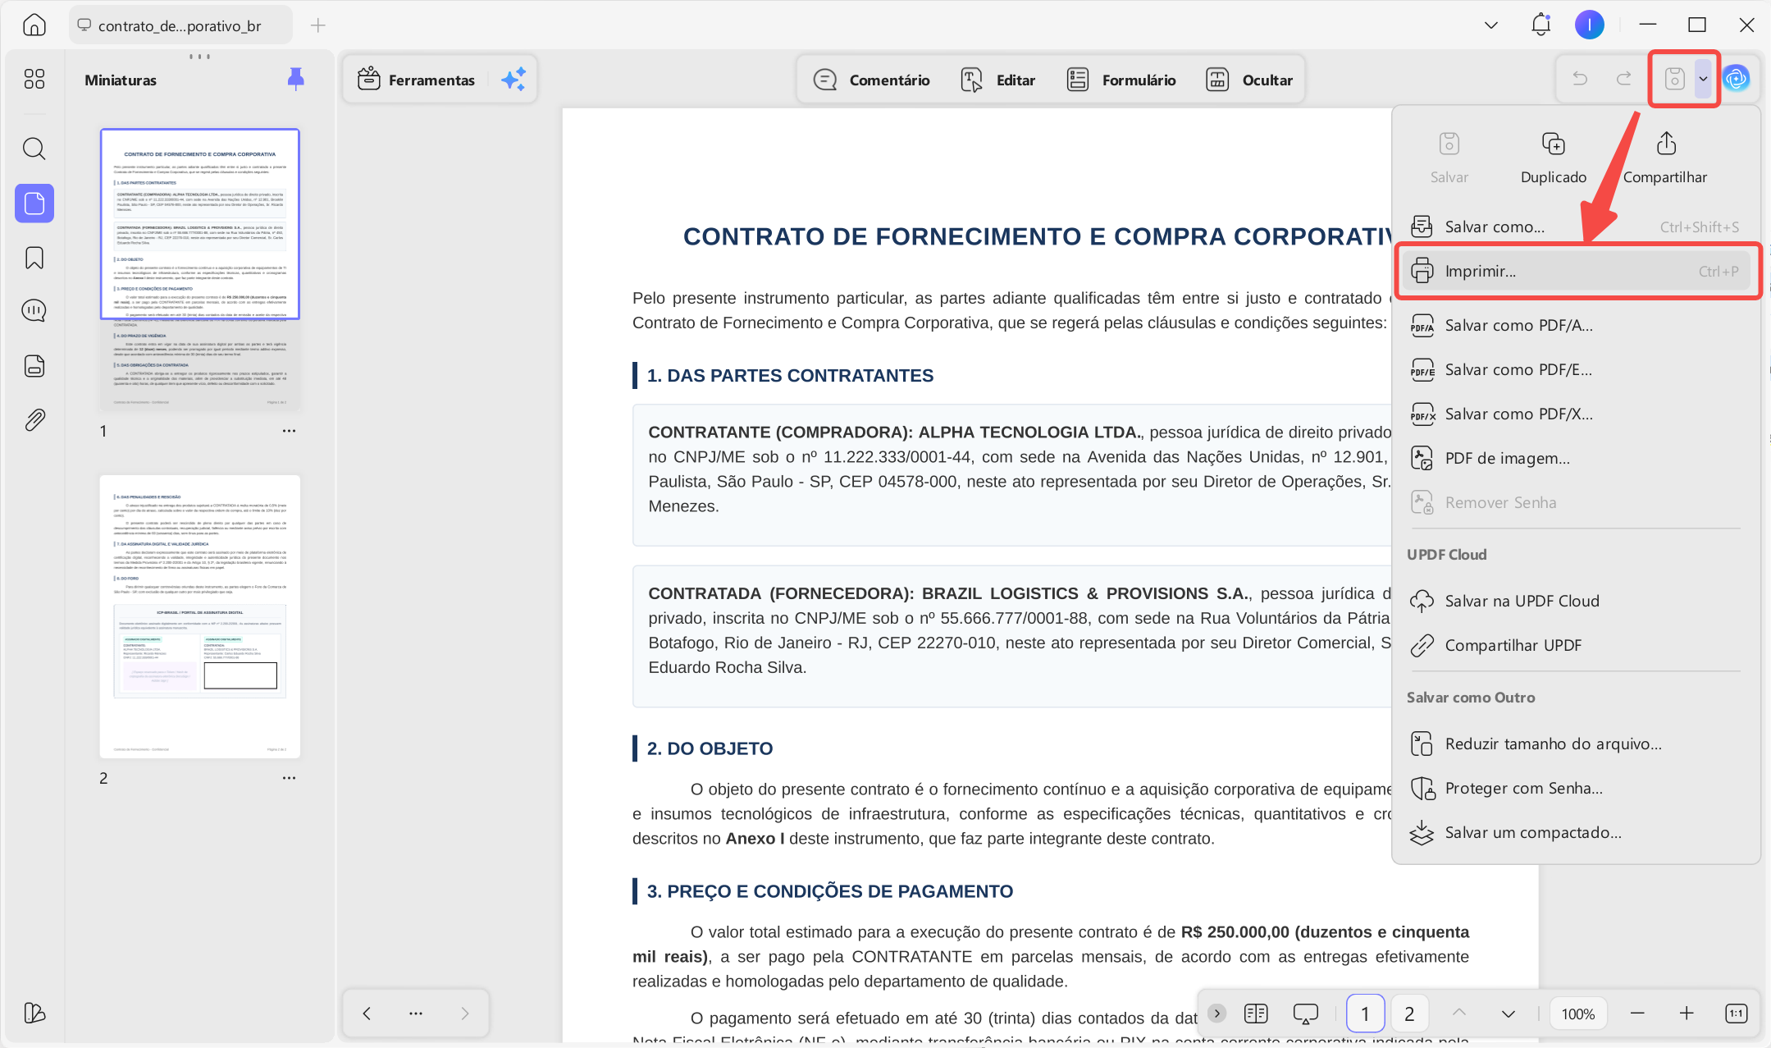This screenshot has height=1048, width=1771.
Task: Choose Proteger com Senha...
Action: tap(1576, 788)
